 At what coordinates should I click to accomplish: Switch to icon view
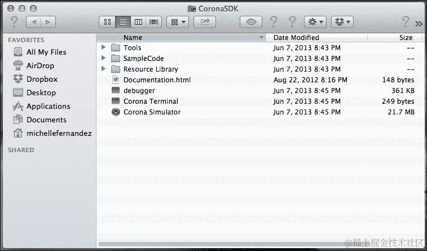(x=107, y=22)
